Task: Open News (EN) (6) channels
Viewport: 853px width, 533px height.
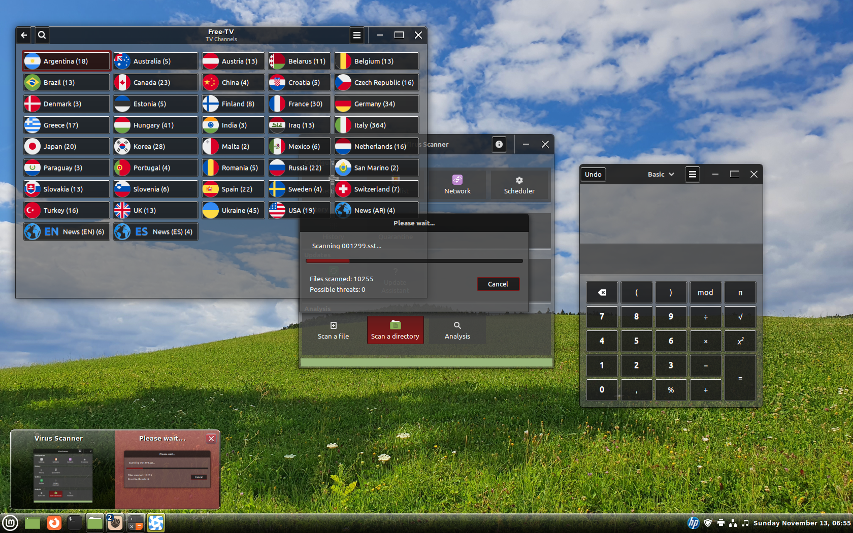Action: pyautogui.click(x=67, y=231)
